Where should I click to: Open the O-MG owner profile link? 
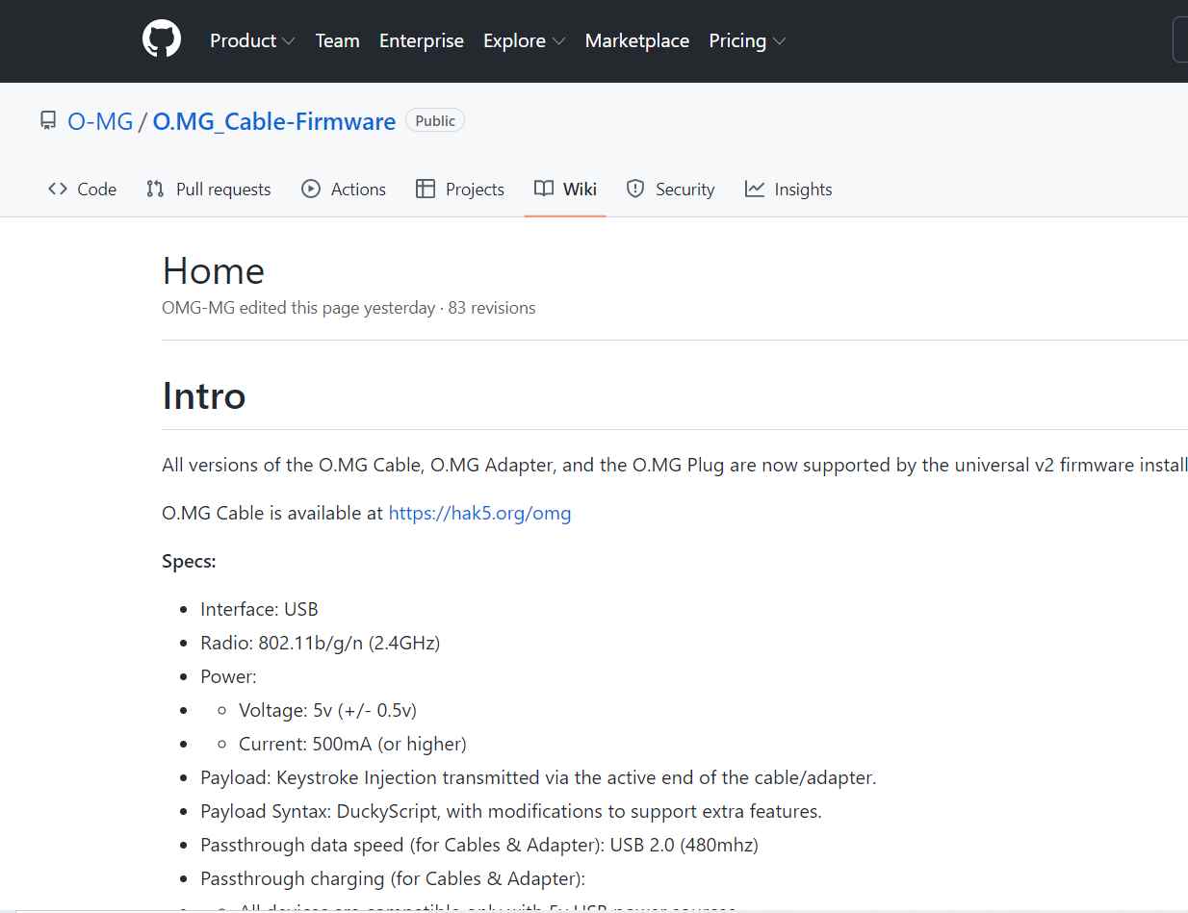(100, 122)
